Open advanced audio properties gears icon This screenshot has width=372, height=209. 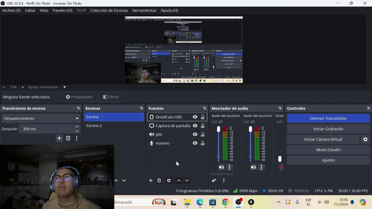coord(214,180)
